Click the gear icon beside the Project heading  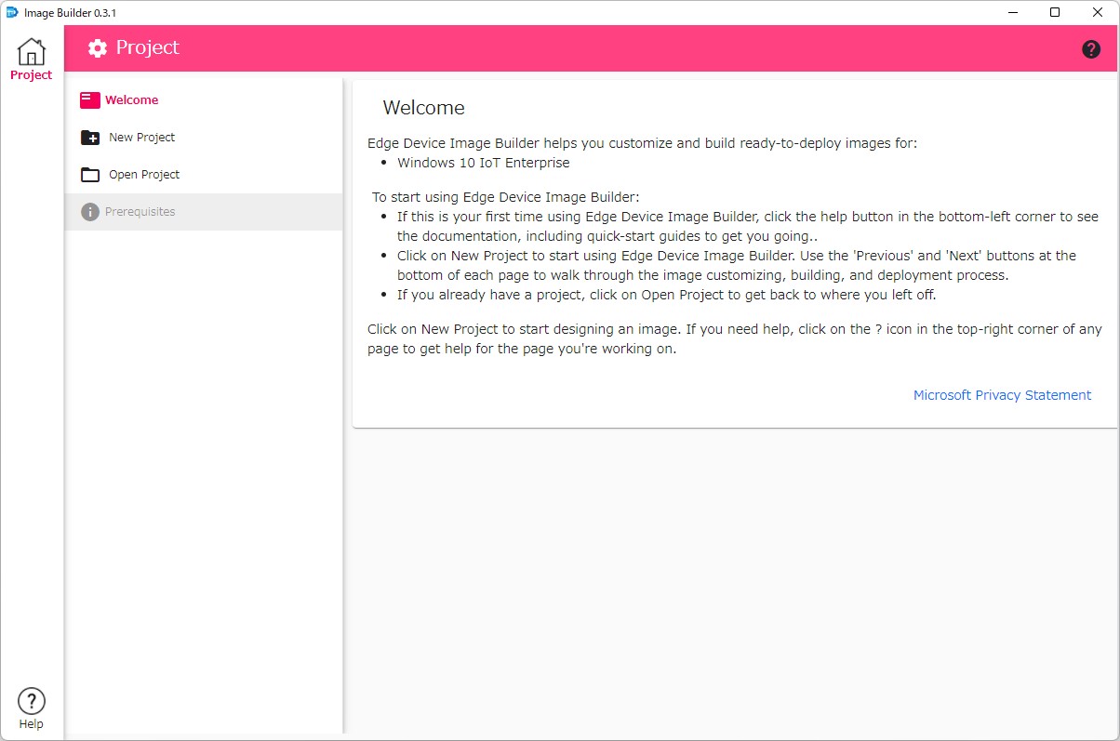[x=97, y=47]
